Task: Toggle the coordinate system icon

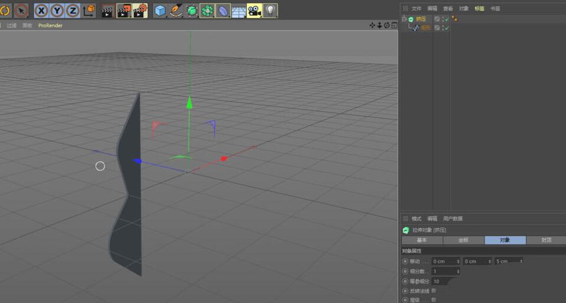Action: 89,11
